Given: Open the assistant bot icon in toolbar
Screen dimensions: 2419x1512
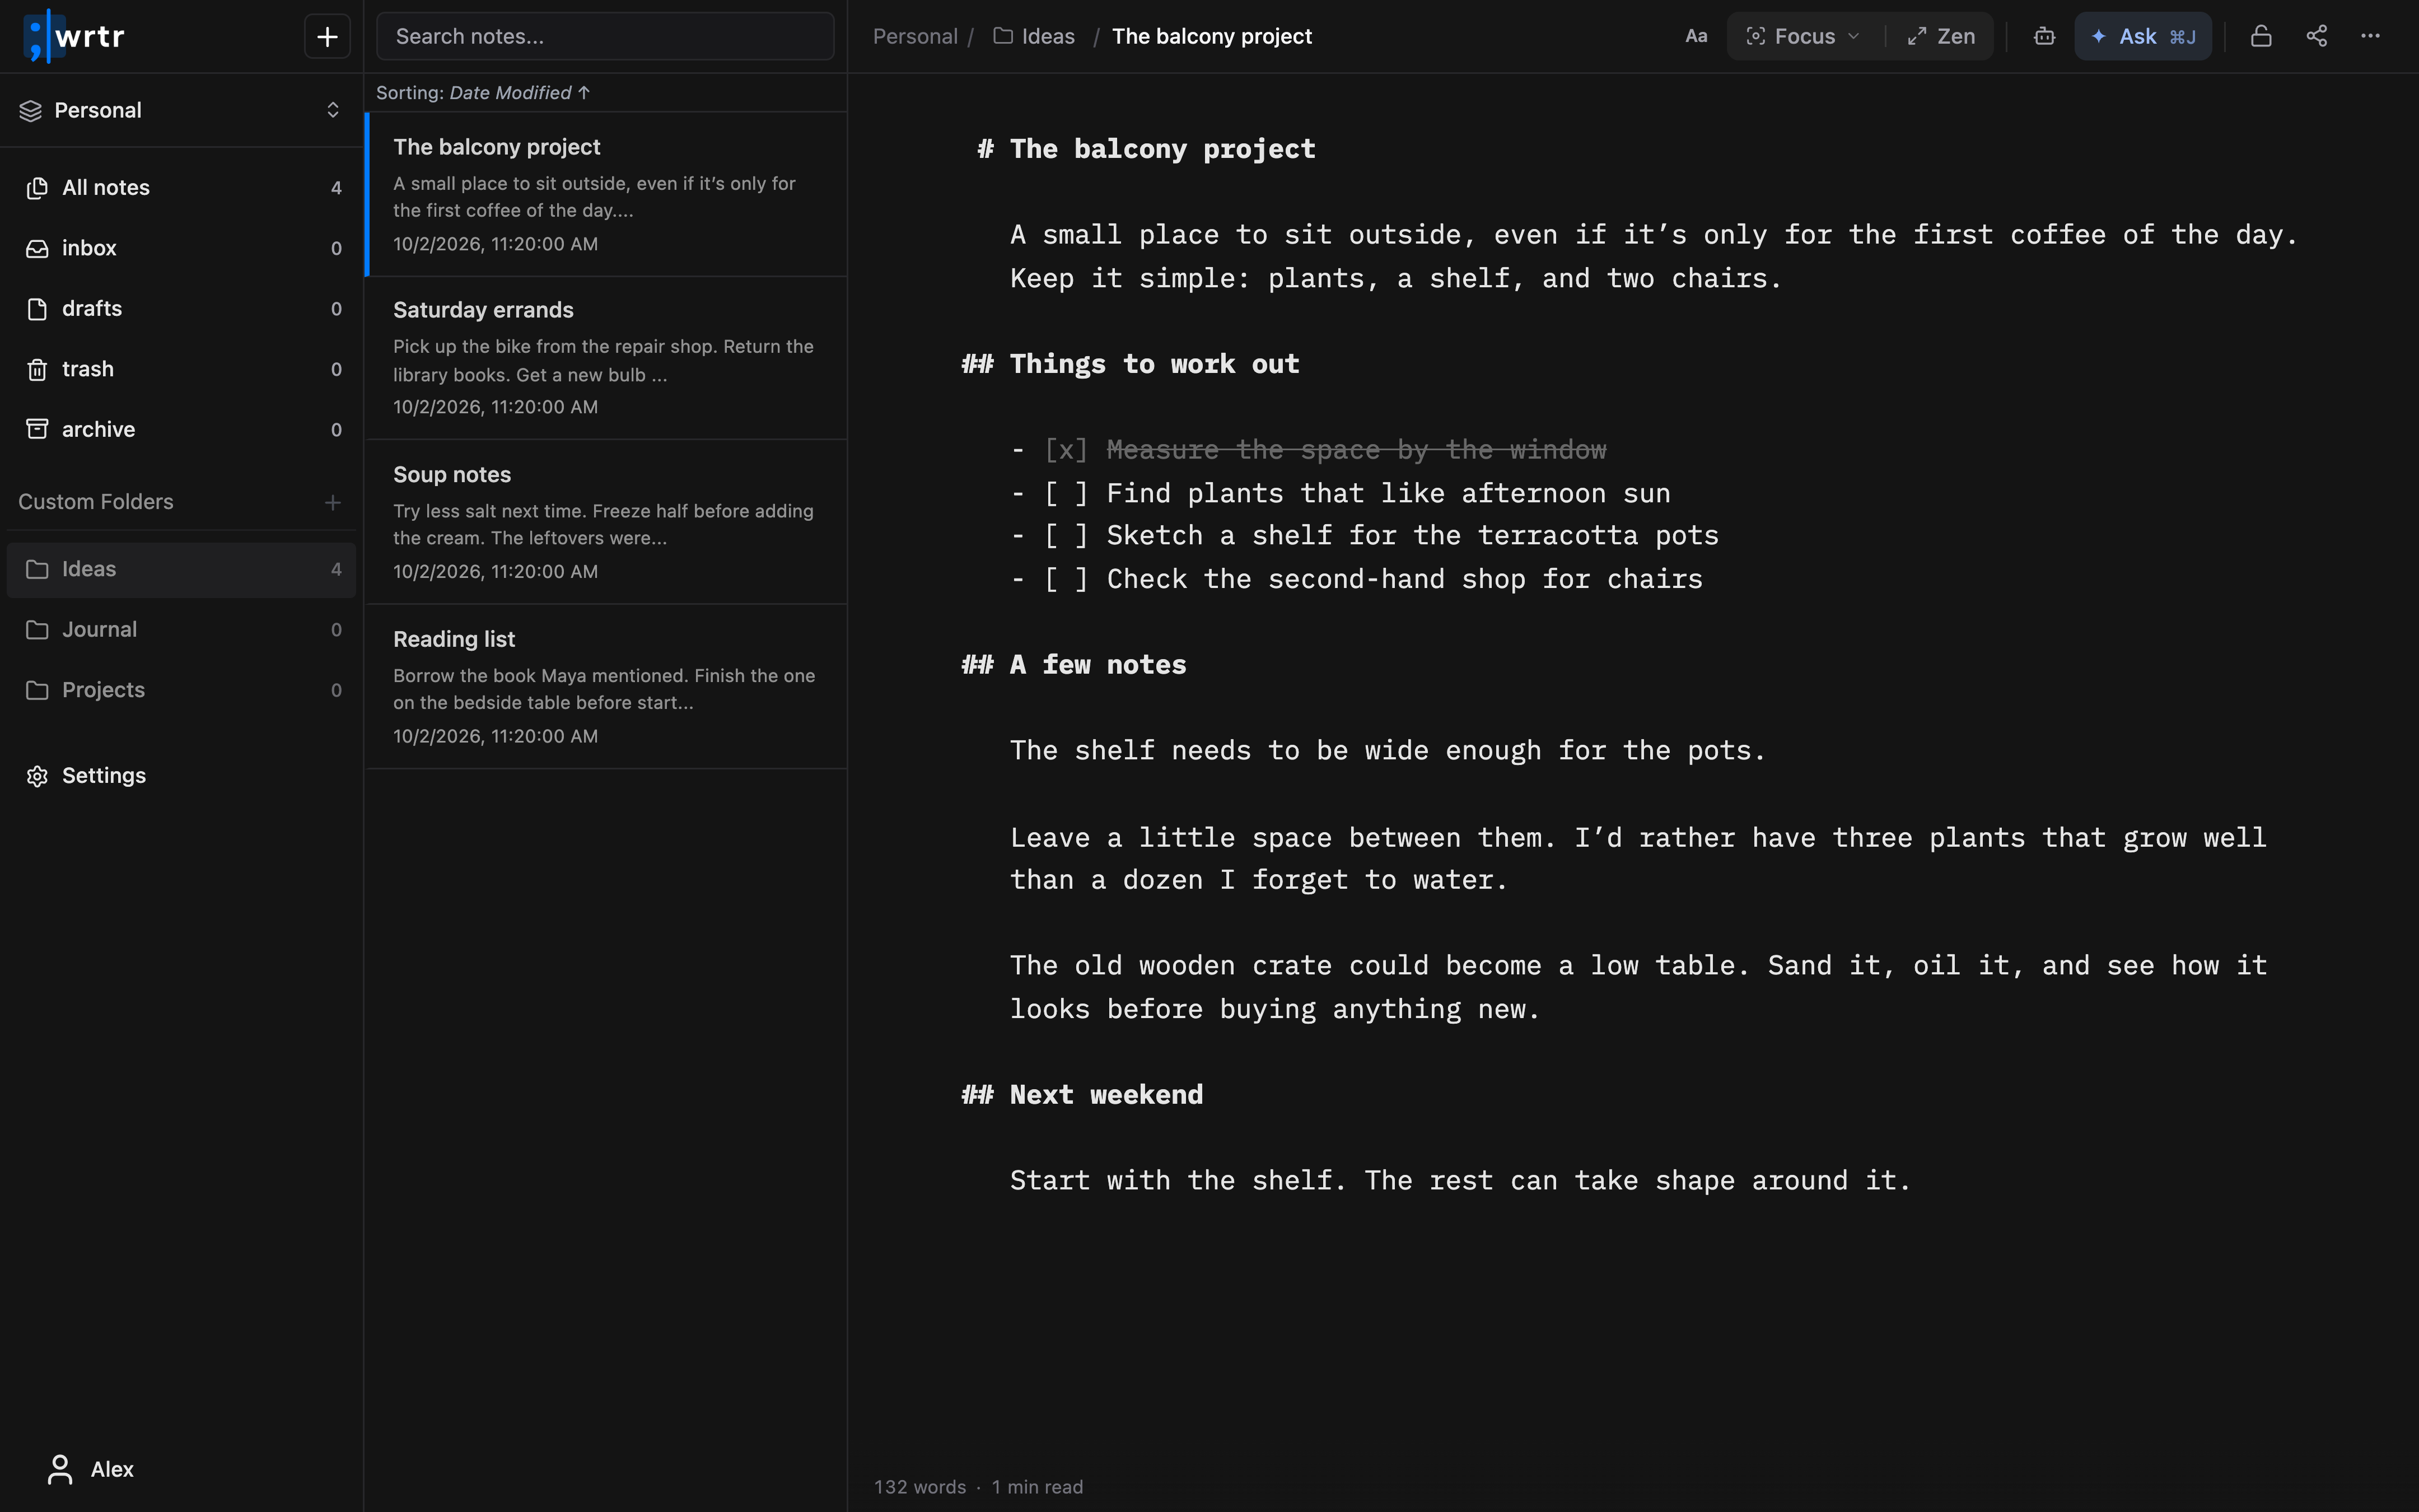Looking at the screenshot, I should pos(2044,37).
